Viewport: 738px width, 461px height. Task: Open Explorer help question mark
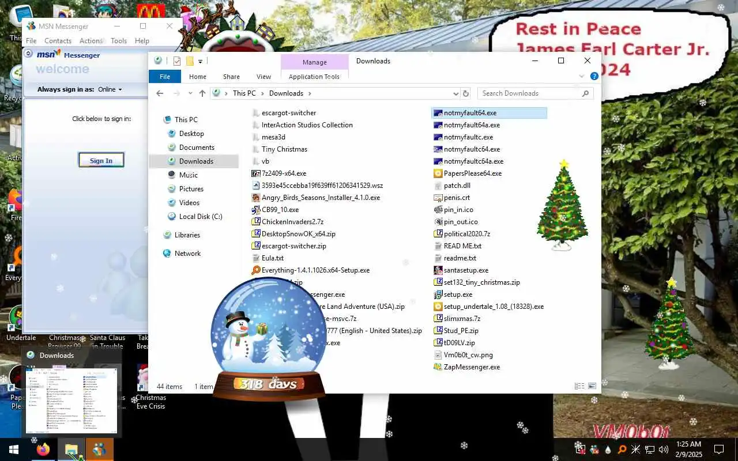point(594,77)
